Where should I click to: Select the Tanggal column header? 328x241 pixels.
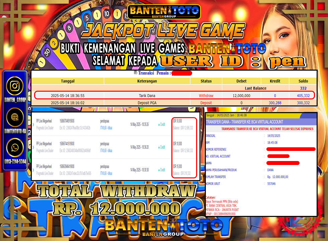(68, 81)
